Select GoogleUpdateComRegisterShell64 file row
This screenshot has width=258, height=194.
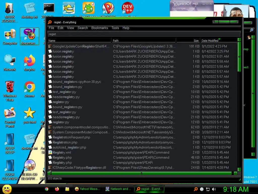(x=143, y=46)
